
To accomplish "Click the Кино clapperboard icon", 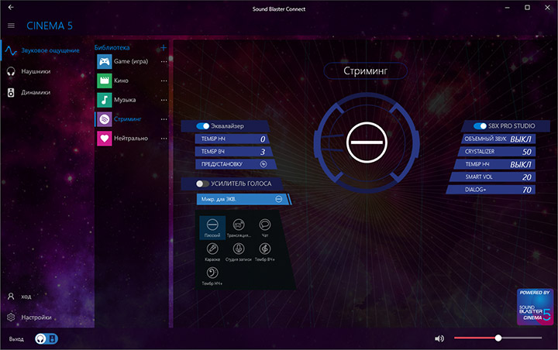I will coord(105,81).
